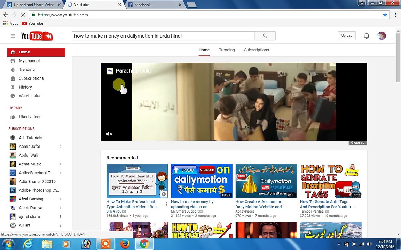Open the notifications bell

[367, 36]
